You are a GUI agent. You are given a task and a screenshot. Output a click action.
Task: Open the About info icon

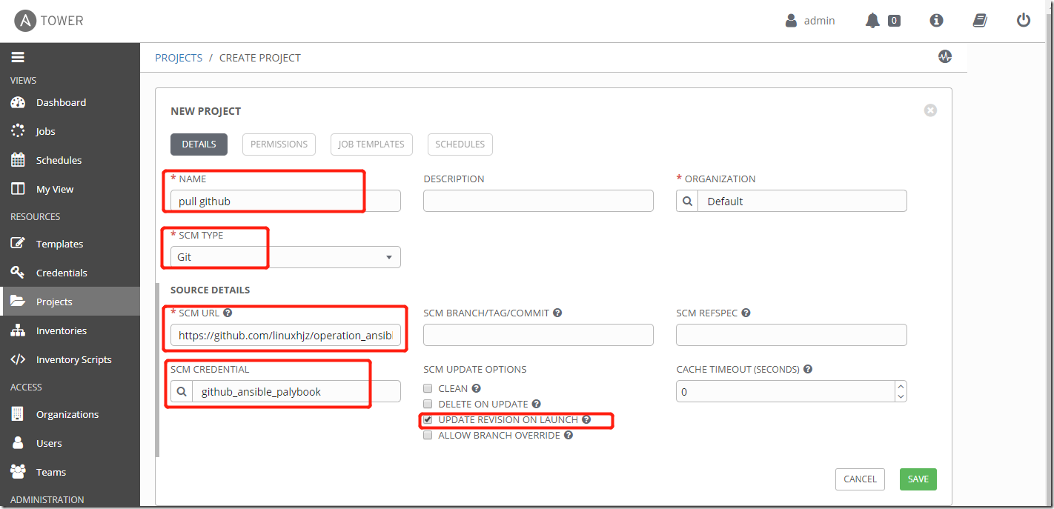click(x=936, y=21)
